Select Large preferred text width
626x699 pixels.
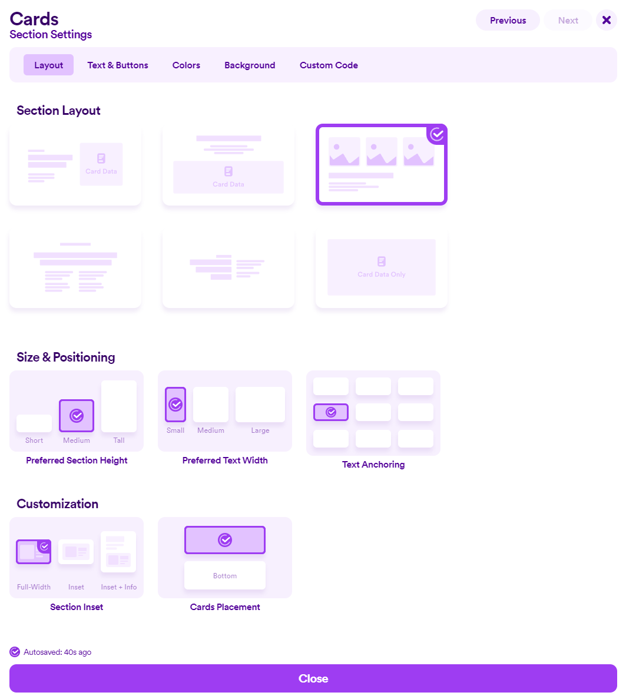260,405
